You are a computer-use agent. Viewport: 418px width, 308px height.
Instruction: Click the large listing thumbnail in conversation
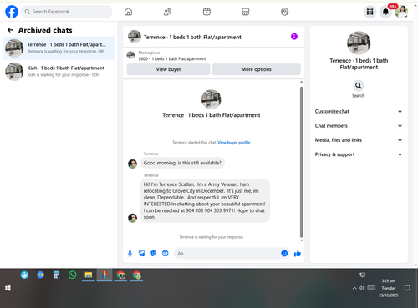point(212,99)
